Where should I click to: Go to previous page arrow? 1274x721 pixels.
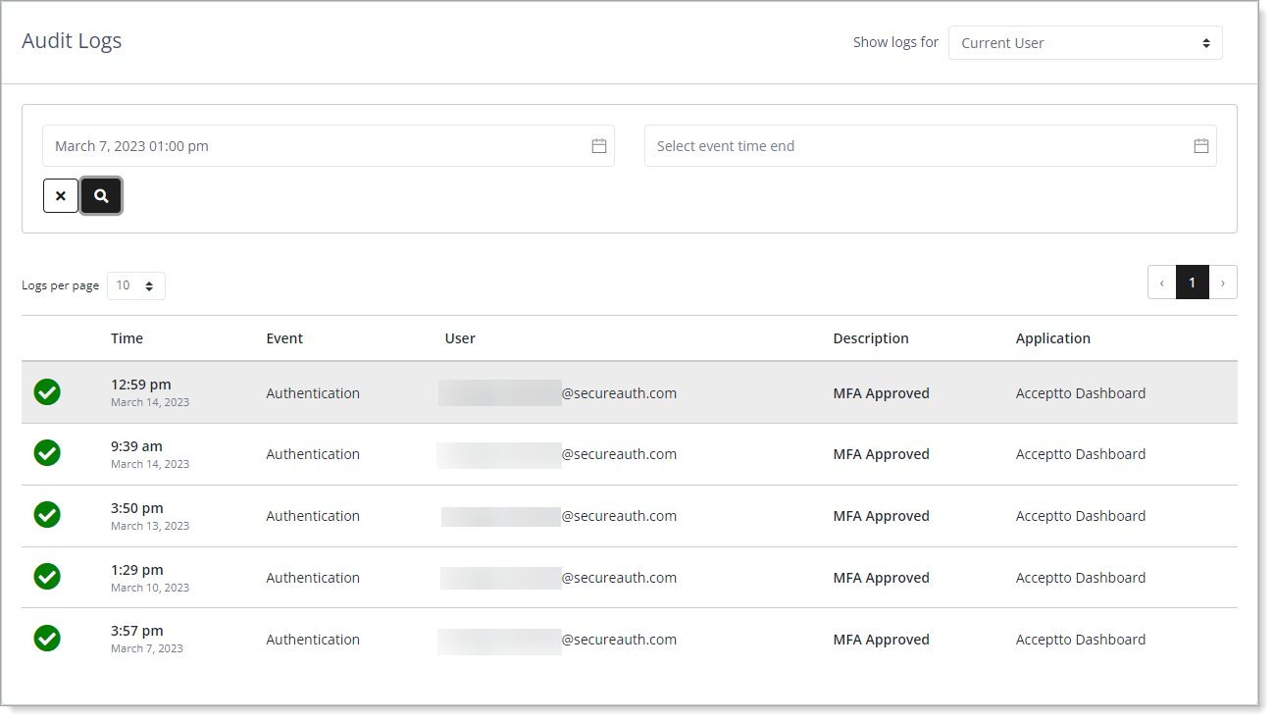coord(1162,283)
